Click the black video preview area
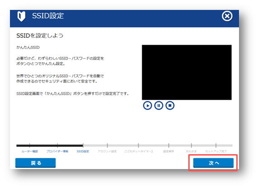Viewport: 258px width, 188px height. point(187,72)
